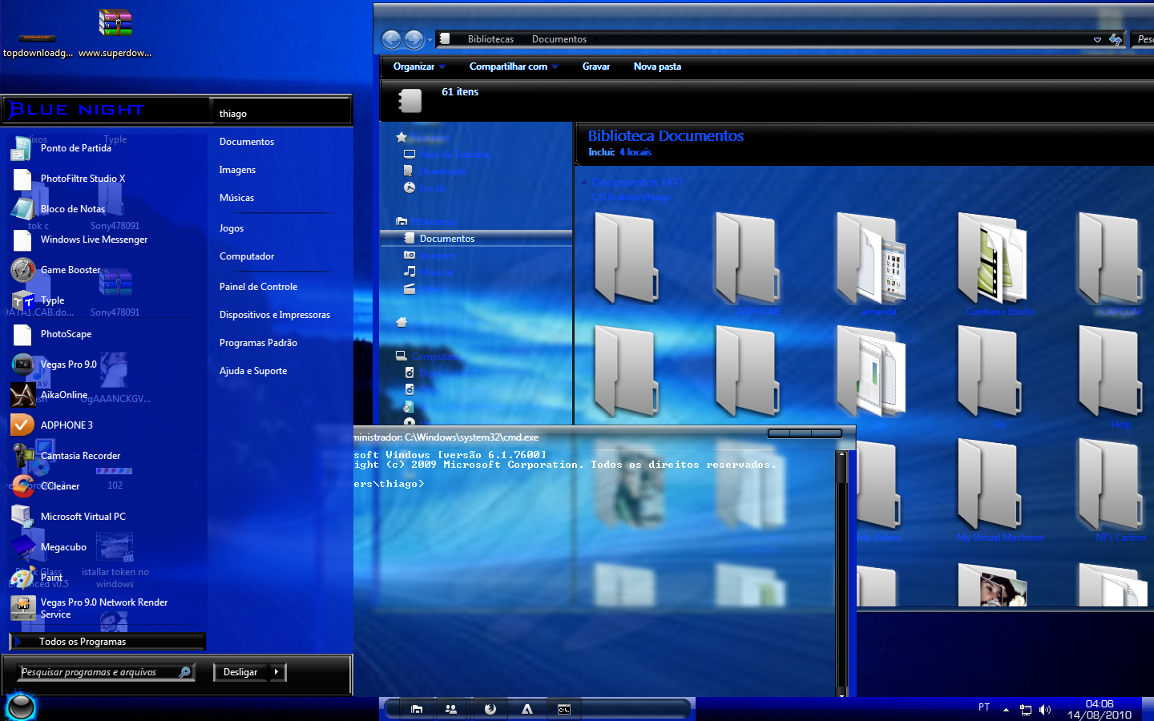Open Windows Explorer from the taskbar
1154x721 pixels.
pyautogui.click(x=417, y=709)
